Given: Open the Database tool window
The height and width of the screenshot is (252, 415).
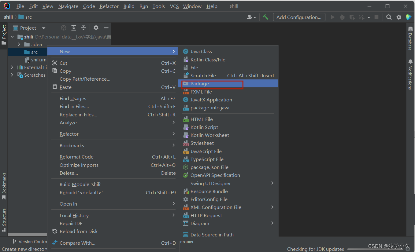Looking at the screenshot, I should pyautogui.click(x=410, y=38).
